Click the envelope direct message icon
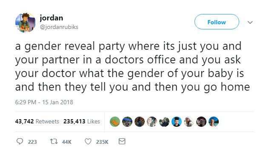 (122, 141)
